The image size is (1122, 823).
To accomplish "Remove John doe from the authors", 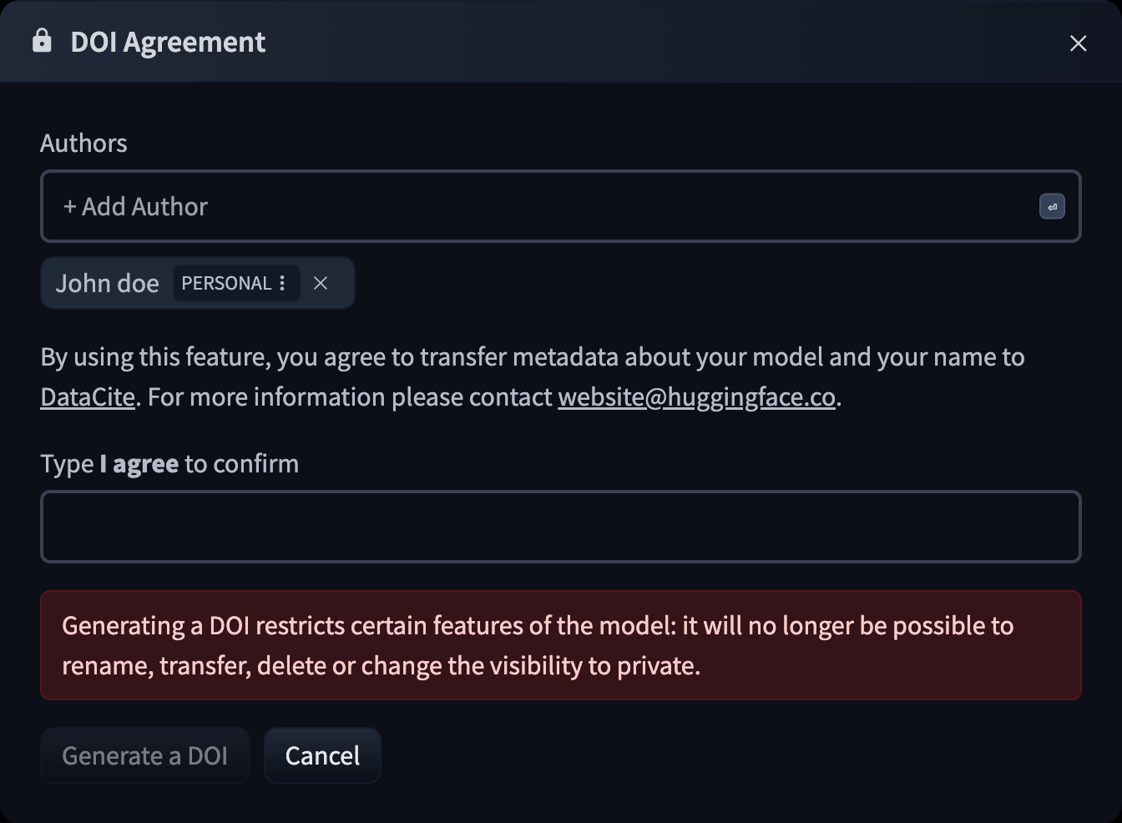I will point(321,284).
